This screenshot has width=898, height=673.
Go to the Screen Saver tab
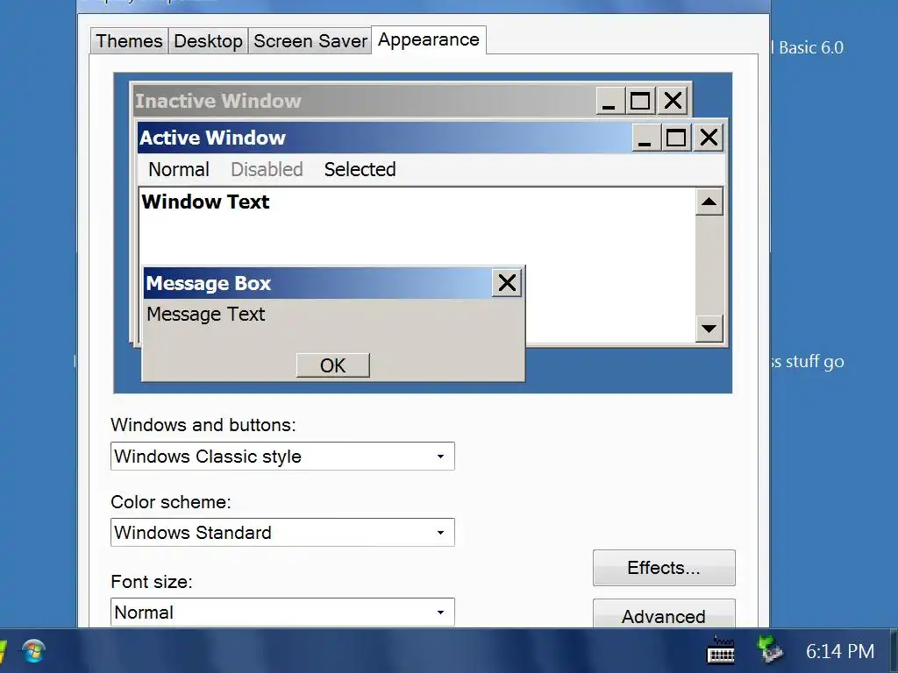click(310, 41)
